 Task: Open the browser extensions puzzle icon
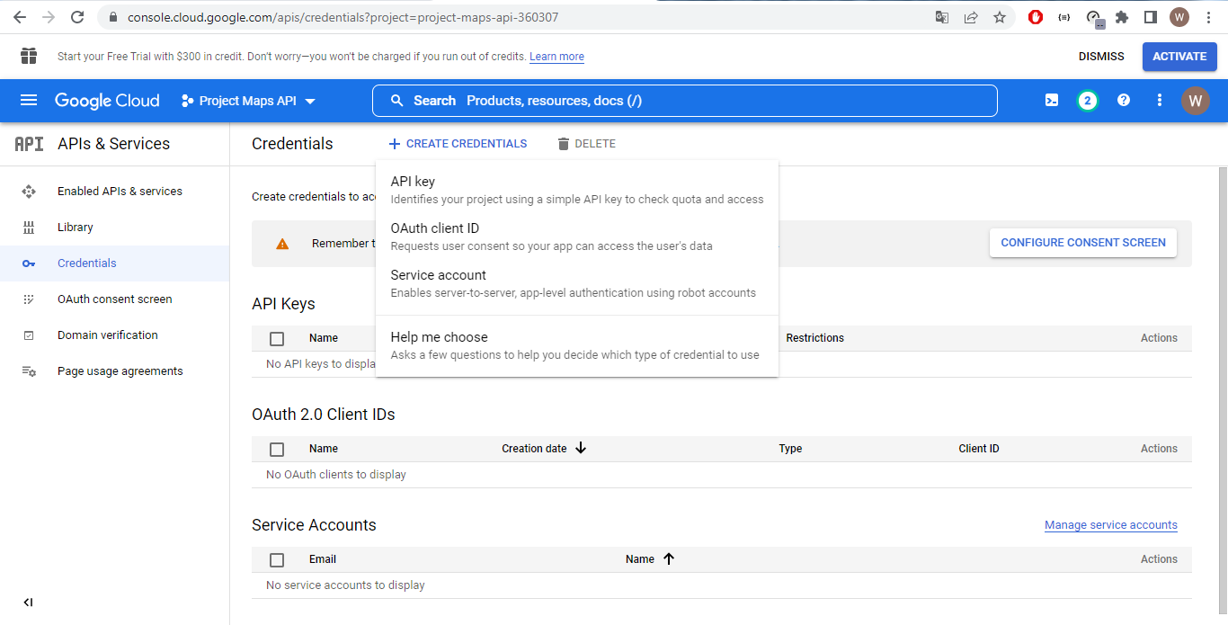pyautogui.click(x=1122, y=17)
